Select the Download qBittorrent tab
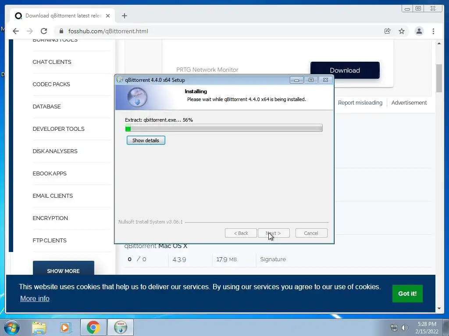Viewport: 449px width, 336px height. [62, 16]
